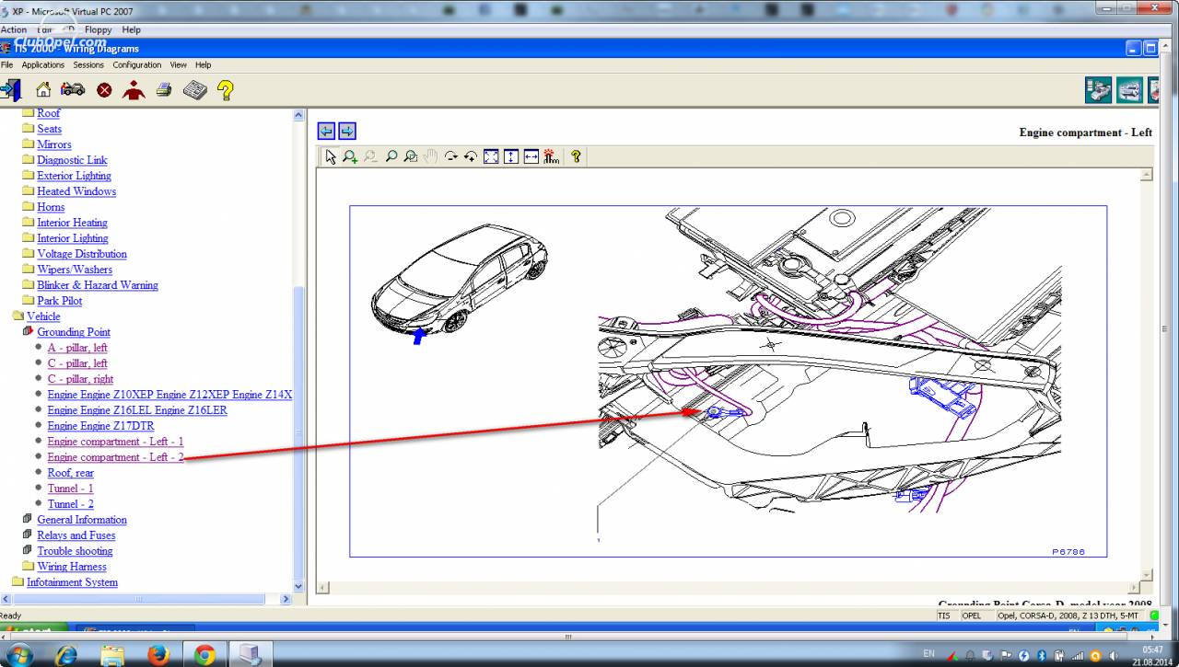Click the volume speaker tray icon
Image resolution: width=1179 pixels, height=667 pixels.
(1114, 656)
